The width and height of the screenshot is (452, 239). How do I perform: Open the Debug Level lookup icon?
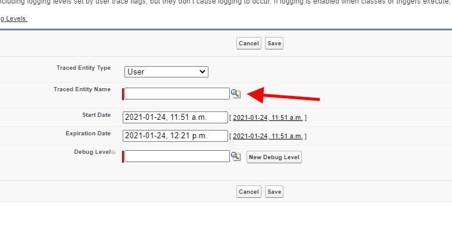(236, 156)
